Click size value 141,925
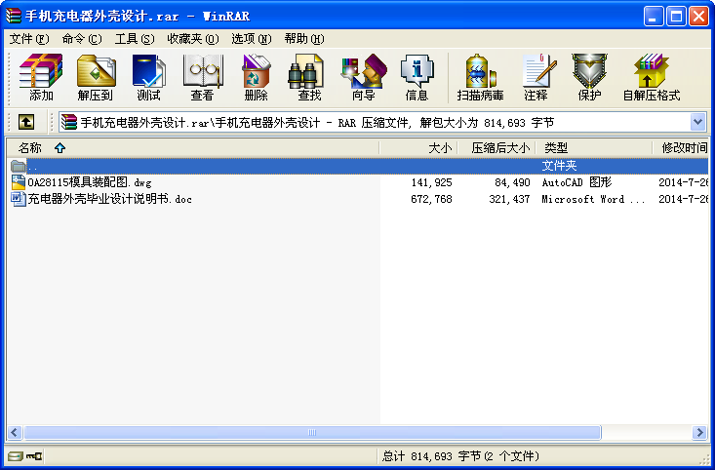The image size is (715, 470). 431,182
